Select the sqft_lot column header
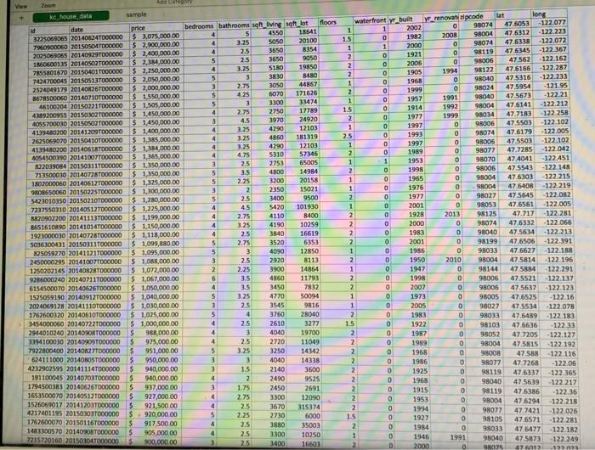 301,24
